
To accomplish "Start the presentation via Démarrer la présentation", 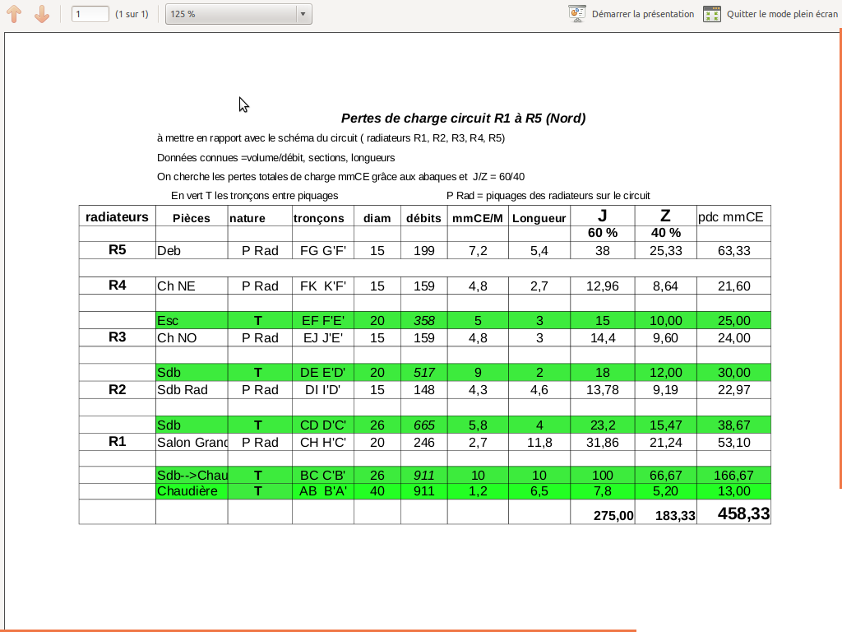I will pyautogui.click(x=643, y=14).
